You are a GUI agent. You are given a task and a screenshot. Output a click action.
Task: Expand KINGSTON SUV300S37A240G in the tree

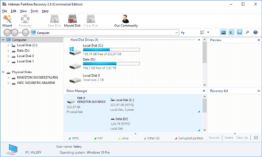click(8, 78)
